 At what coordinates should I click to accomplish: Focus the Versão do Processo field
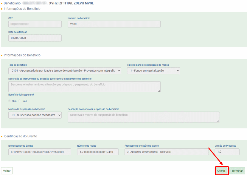click(227, 152)
